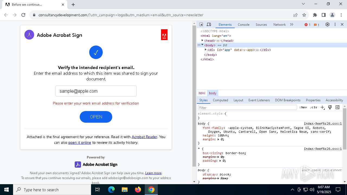Toggle the .cls classes button
Image resolution: width=347 pixels, height=195 pixels.
[313, 107]
